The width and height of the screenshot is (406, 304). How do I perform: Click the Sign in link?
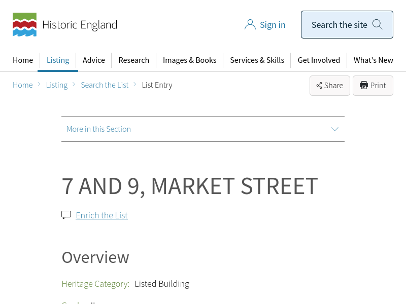point(273,25)
